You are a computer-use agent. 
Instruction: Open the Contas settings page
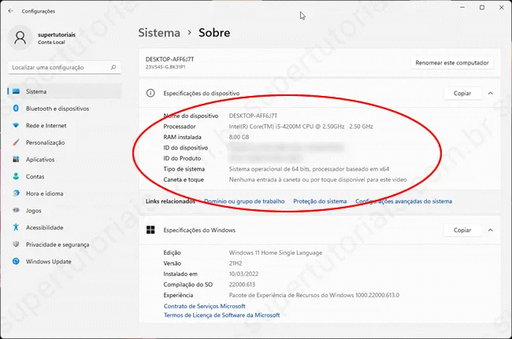[x=65, y=176]
